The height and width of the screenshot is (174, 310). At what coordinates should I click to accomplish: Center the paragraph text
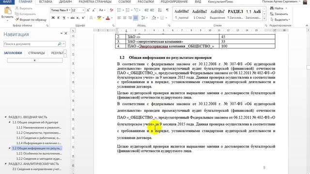point(124,18)
